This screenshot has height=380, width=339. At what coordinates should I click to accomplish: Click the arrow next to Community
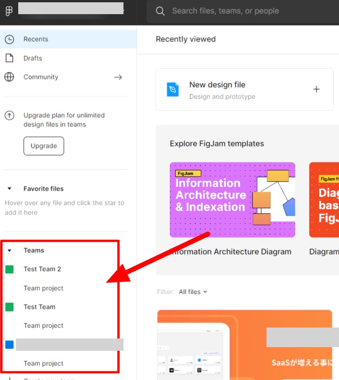click(x=118, y=77)
